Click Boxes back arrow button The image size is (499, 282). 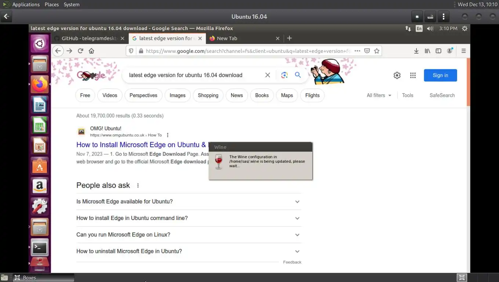[7, 17]
